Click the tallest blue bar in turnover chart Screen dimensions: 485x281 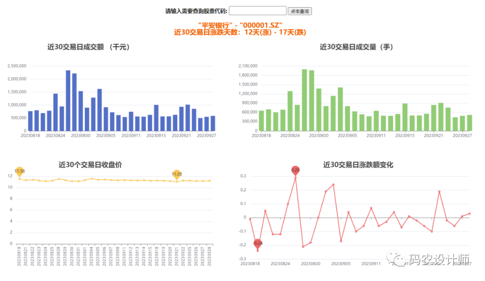coord(68,100)
